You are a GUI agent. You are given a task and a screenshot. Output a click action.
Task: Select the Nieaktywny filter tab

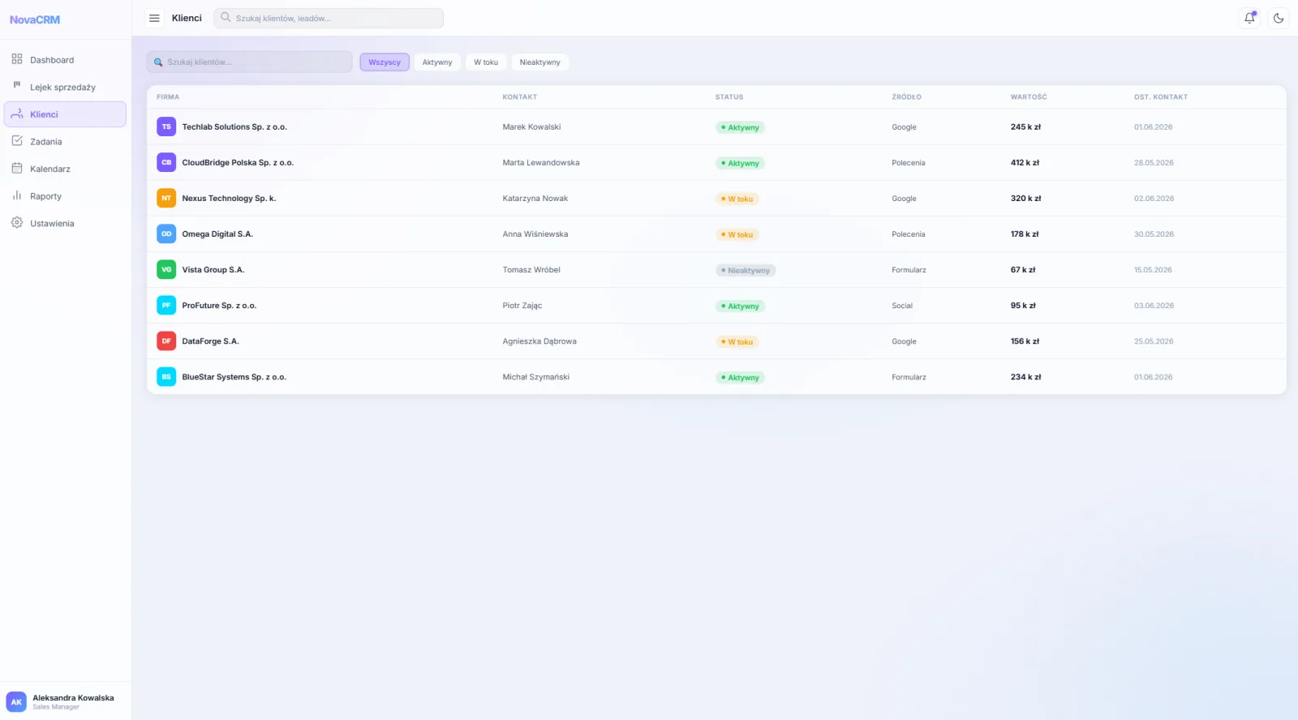[540, 62]
